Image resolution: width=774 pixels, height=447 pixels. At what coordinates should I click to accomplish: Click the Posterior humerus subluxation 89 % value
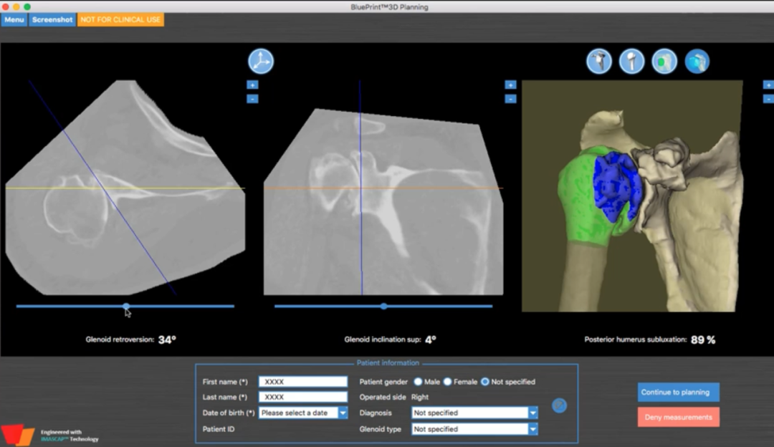pyautogui.click(x=704, y=340)
